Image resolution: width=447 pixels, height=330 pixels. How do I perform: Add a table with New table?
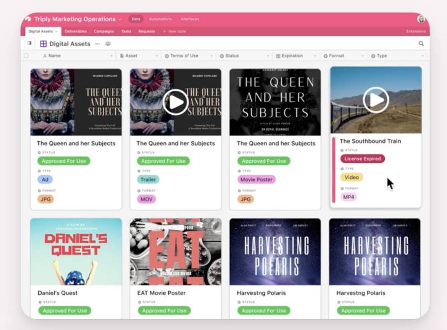[x=174, y=31]
